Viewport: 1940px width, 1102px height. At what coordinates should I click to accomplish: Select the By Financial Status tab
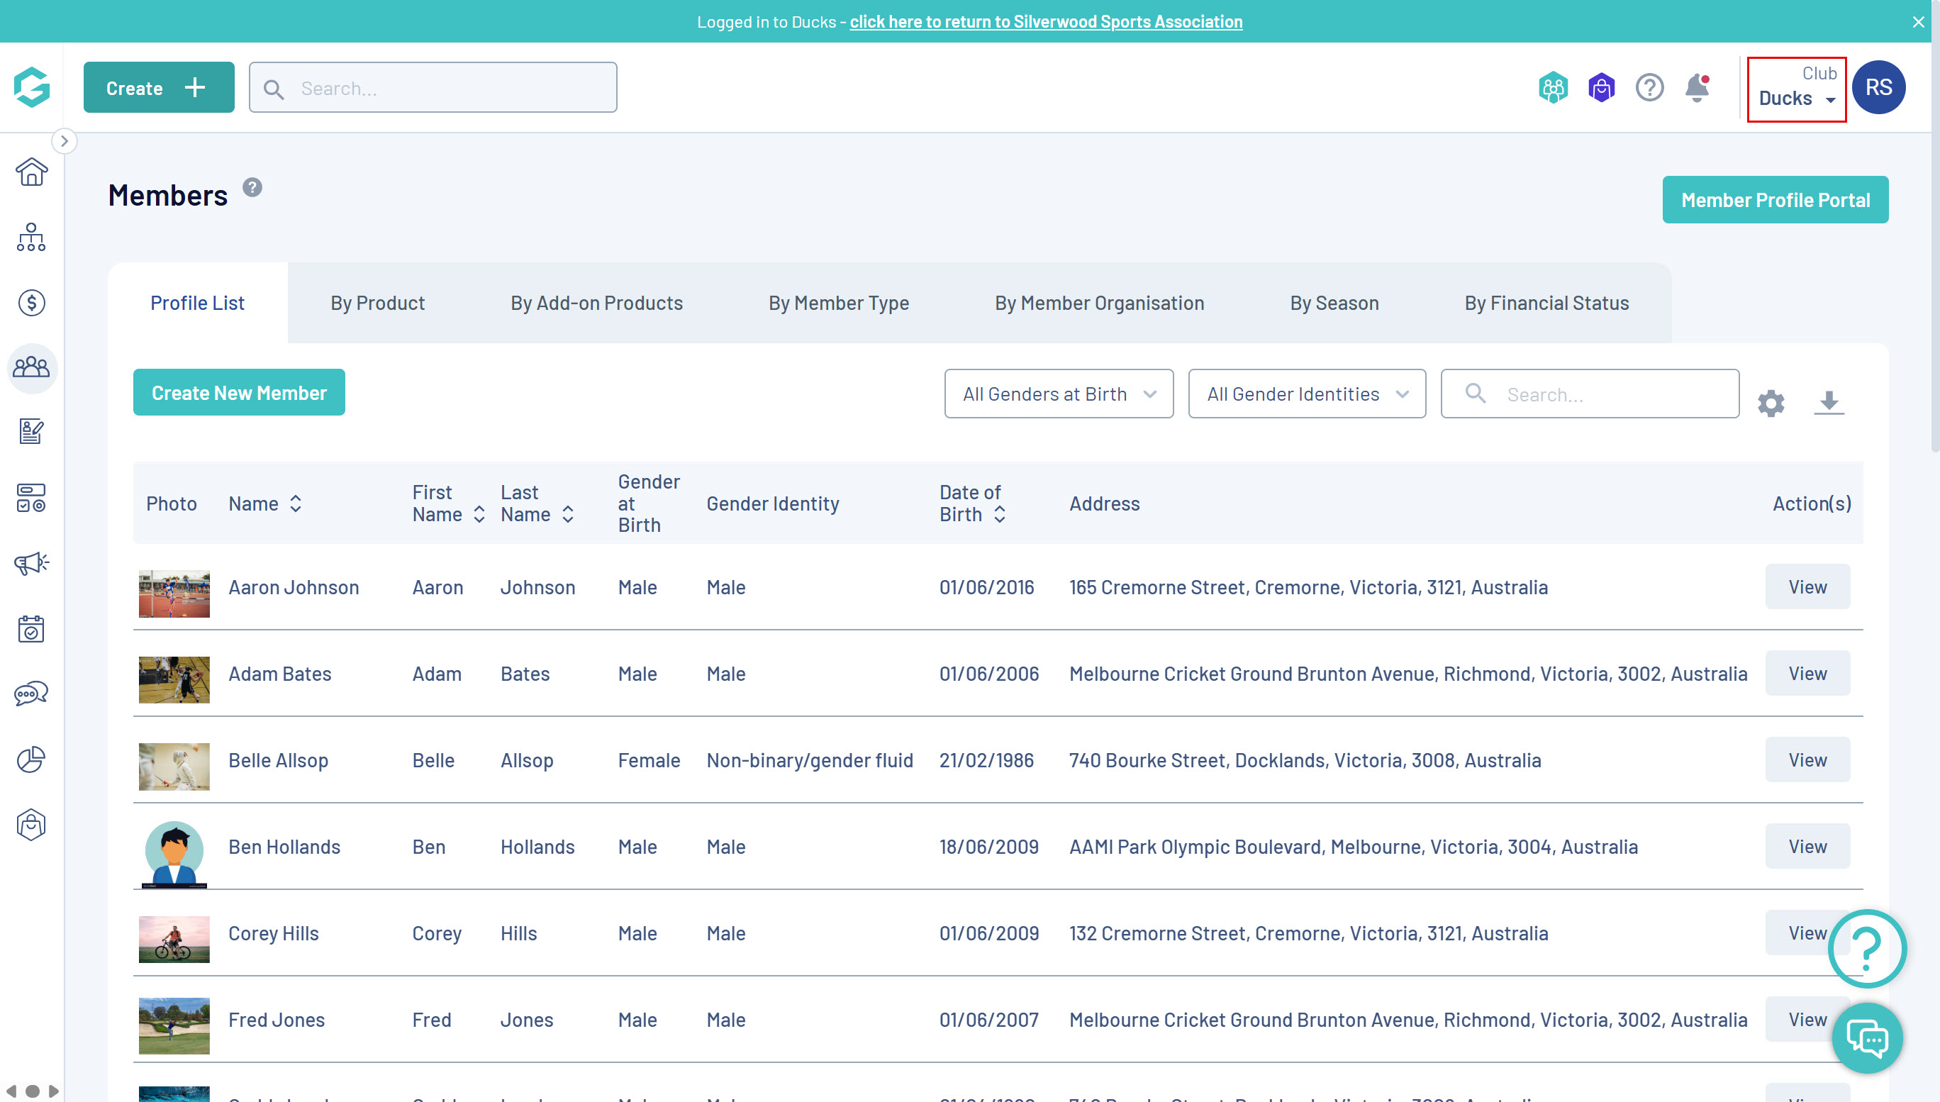click(x=1546, y=303)
